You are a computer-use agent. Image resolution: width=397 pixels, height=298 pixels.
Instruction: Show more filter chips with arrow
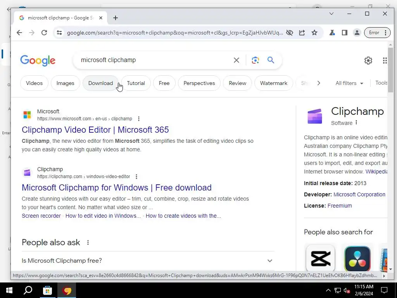[319, 83]
